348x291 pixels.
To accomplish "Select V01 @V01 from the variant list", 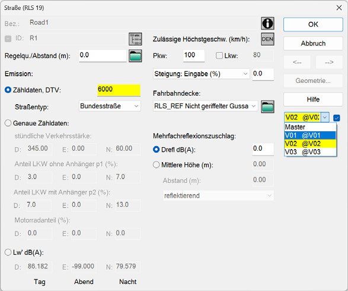I will click(310, 135).
